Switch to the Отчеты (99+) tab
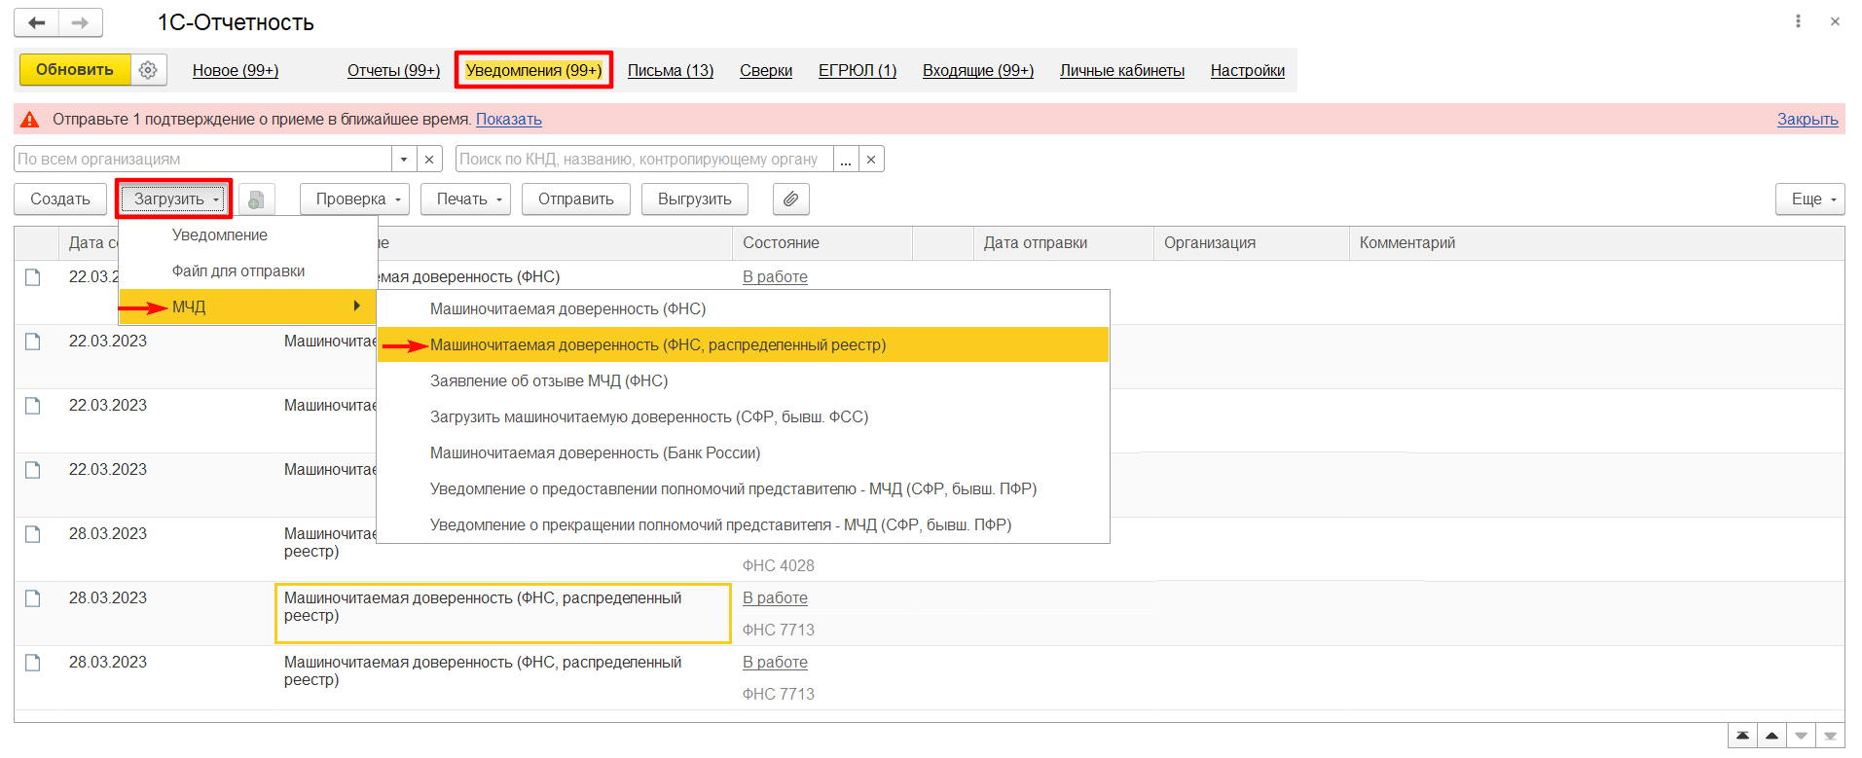Viewport: 1862px width, 758px height. coord(393,70)
